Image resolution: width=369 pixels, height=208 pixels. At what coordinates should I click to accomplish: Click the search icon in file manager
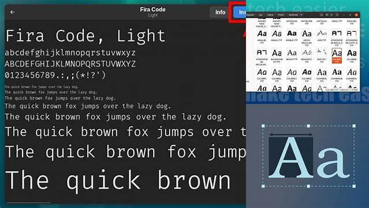(322, 15)
